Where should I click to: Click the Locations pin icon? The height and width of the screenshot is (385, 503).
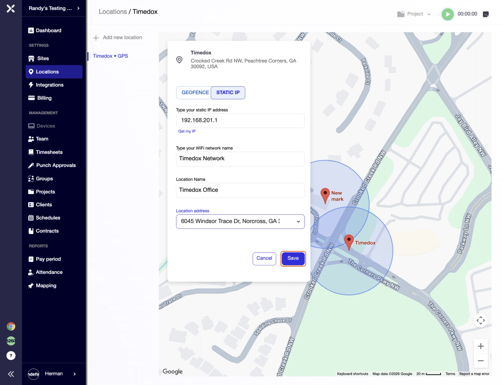tap(31, 72)
